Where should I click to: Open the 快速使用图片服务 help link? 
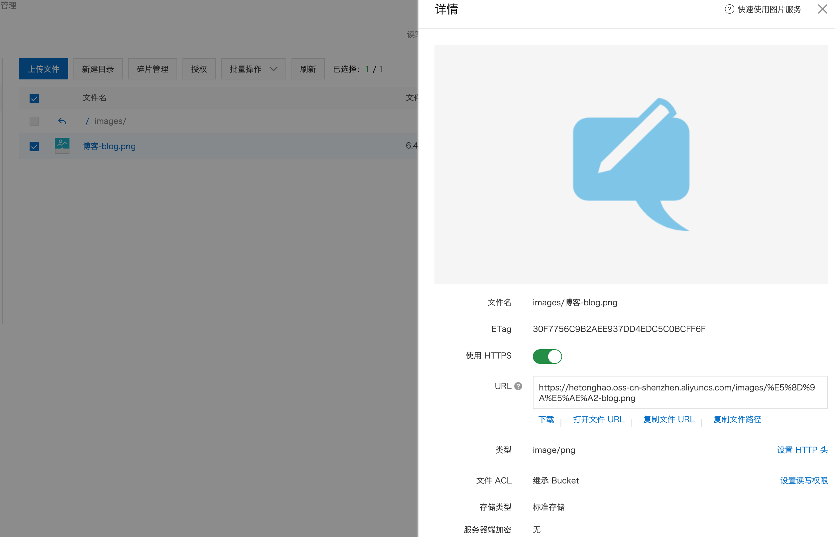click(x=769, y=9)
